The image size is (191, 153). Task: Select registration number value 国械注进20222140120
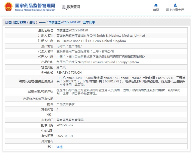click(72, 30)
